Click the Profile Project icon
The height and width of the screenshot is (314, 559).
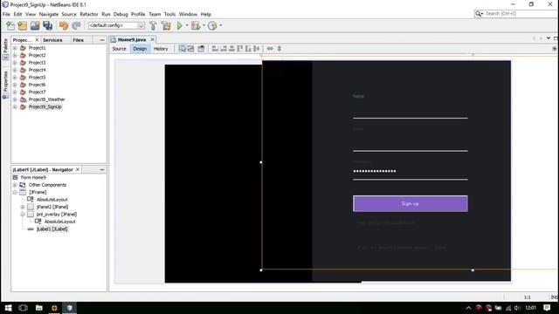coord(212,25)
